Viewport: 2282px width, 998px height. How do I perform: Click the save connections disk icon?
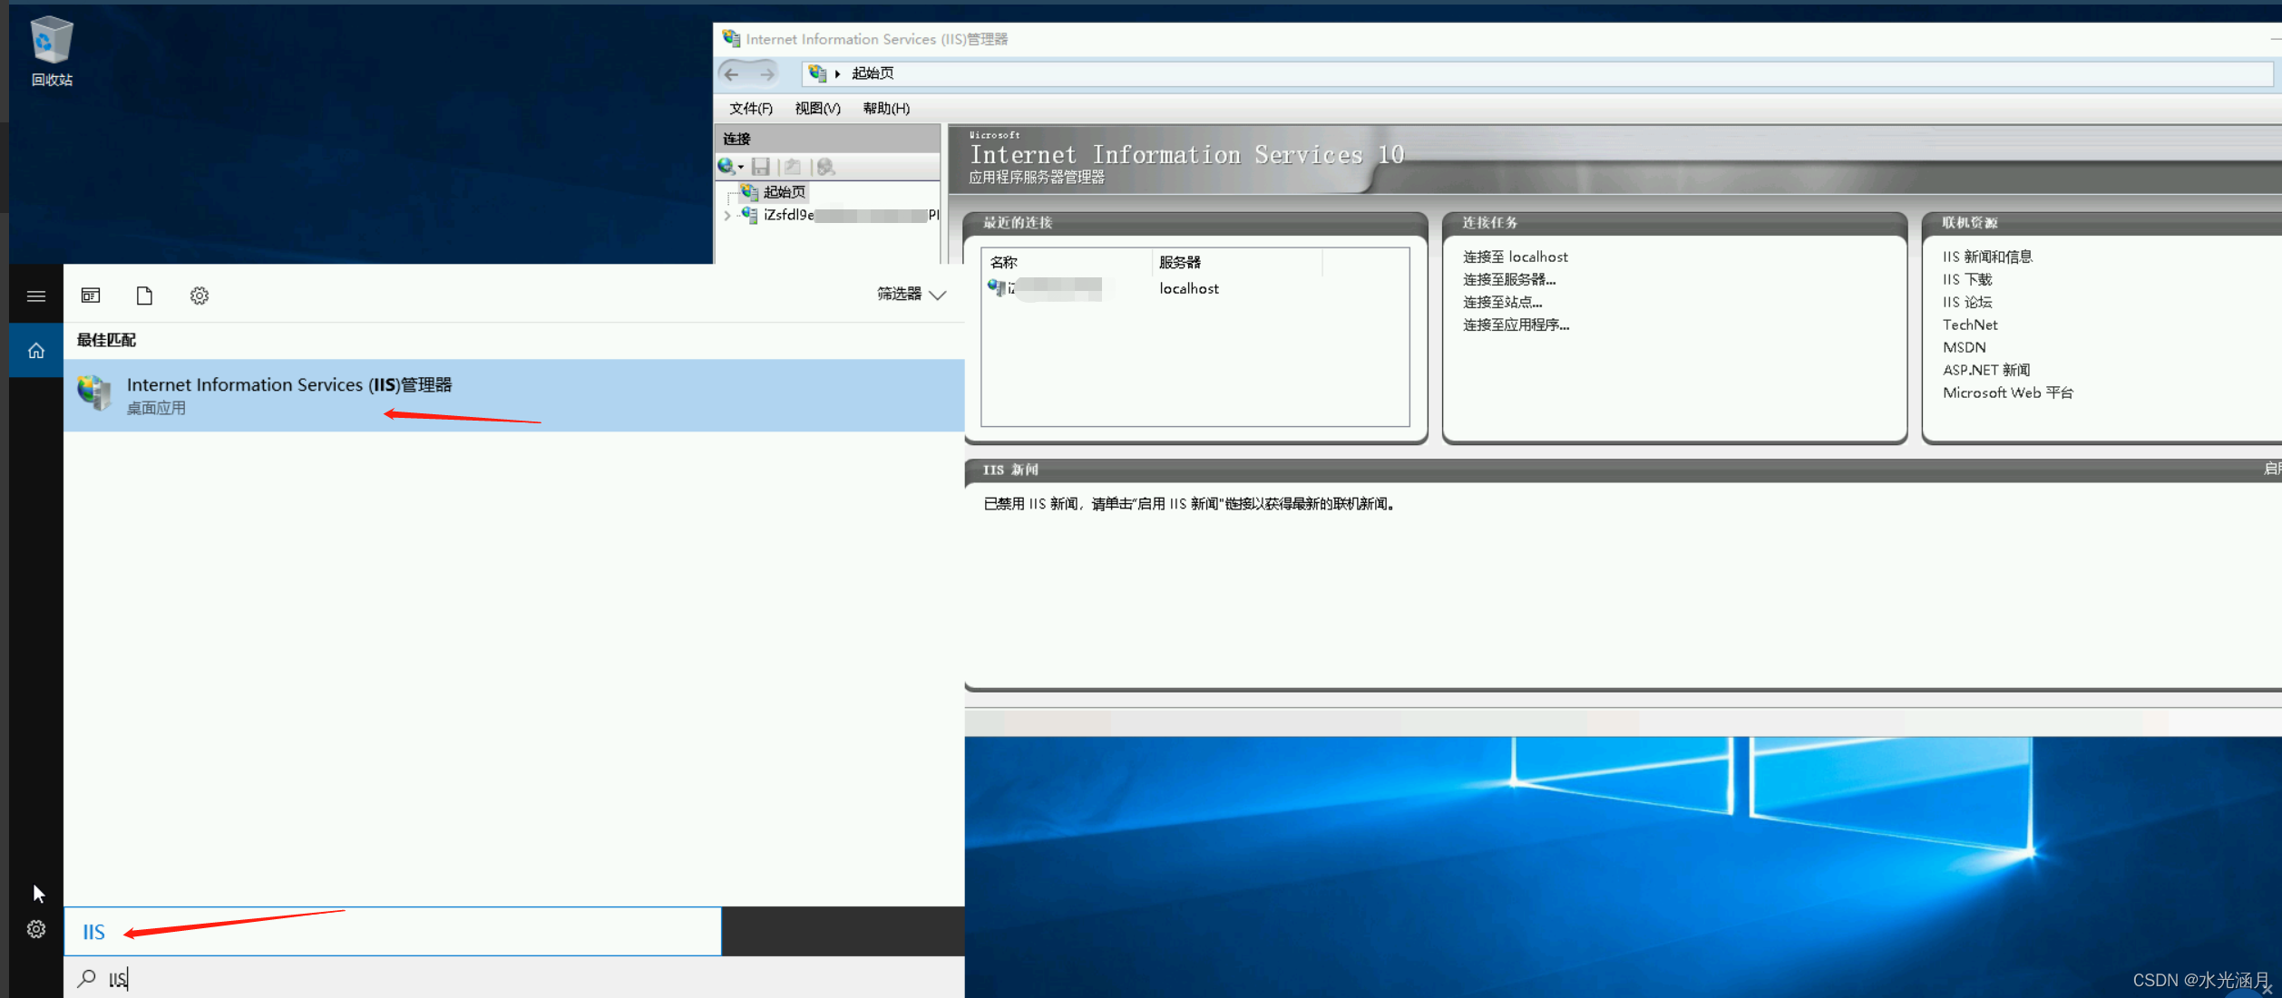tap(761, 166)
